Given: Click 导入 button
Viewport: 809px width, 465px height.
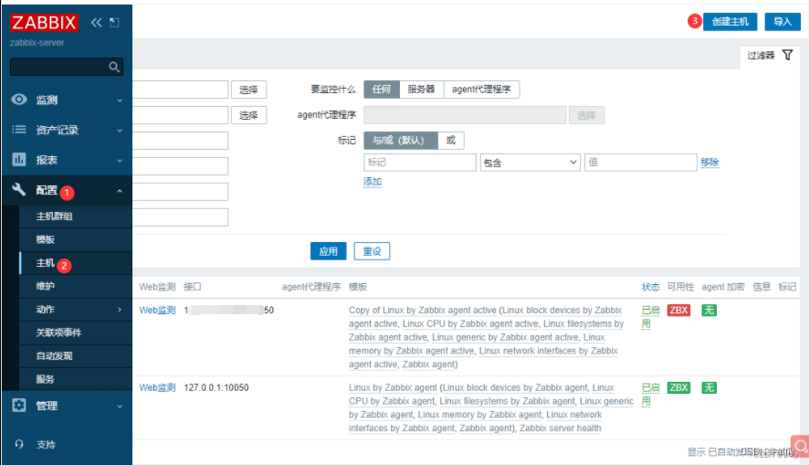Looking at the screenshot, I should 783,22.
